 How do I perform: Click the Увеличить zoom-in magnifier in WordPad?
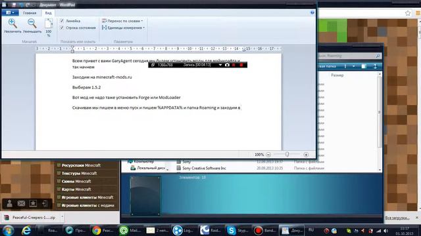pyautogui.click(x=12, y=26)
